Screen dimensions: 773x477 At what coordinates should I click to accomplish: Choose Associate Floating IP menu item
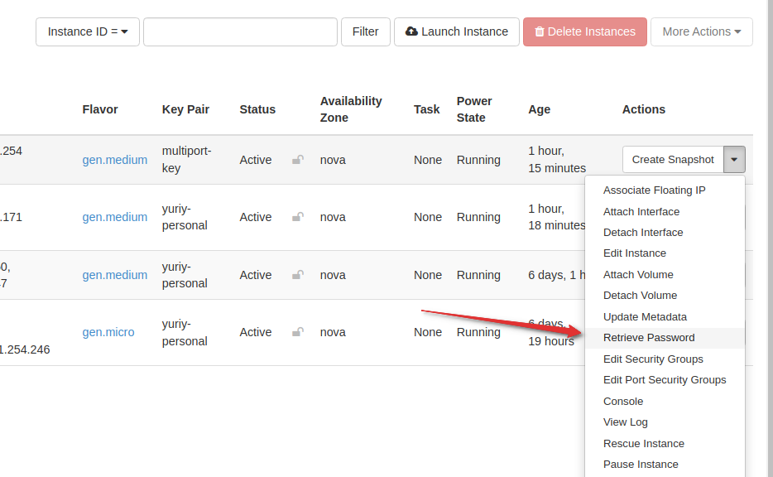point(654,190)
